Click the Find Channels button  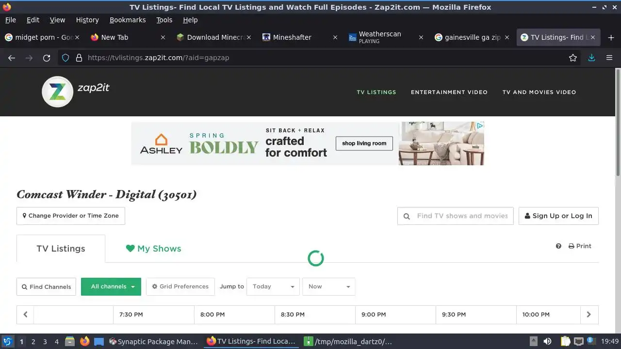click(x=47, y=286)
